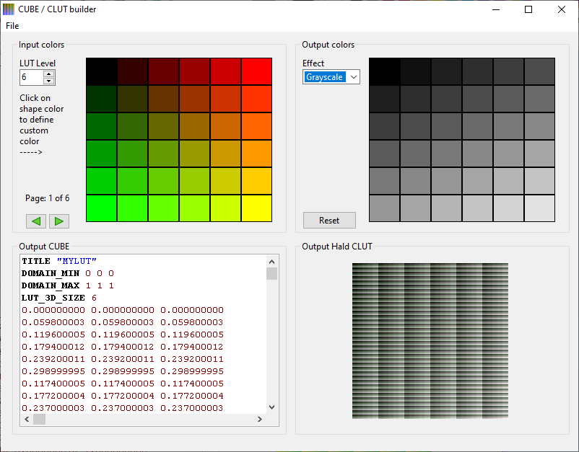Open the File menu
Image resolution: width=579 pixels, height=452 pixels.
[x=12, y=26]
